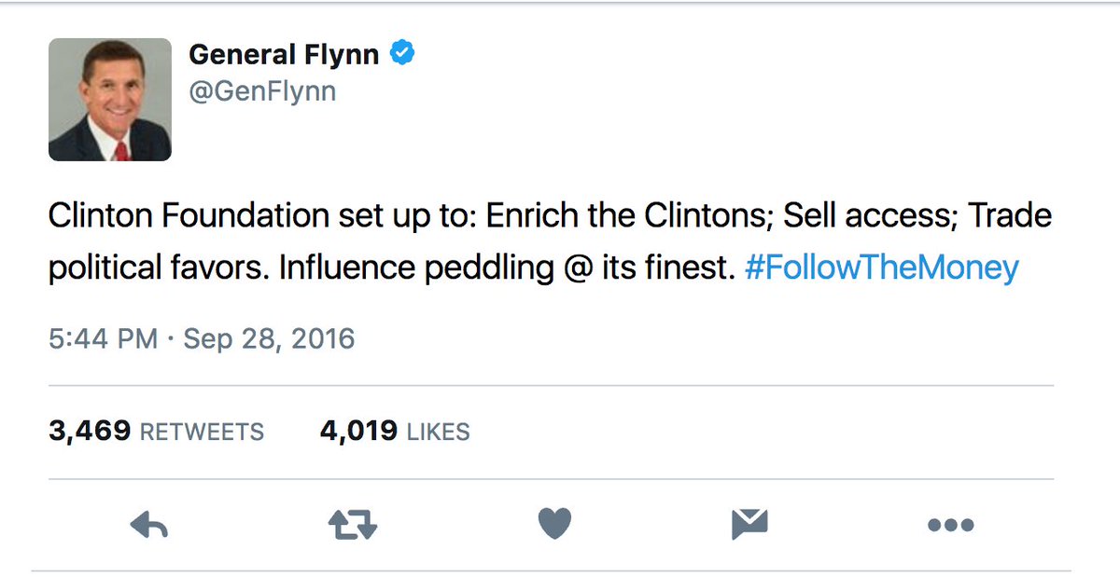Click the RETWEETS label
1120x577 pixels.
click(x=202, y=433)
